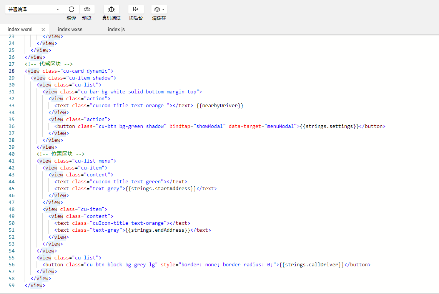Click the preview eye icon
This screenshot has width=439, height=294.
pyautogui.click(x=87, y=9)
